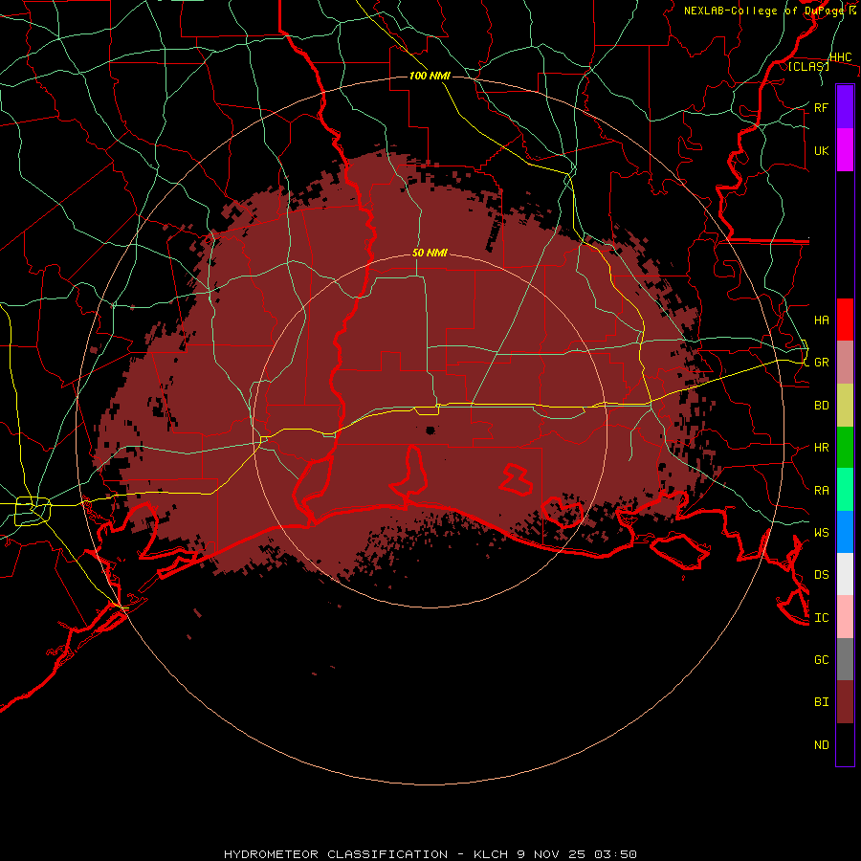Click the HR legend label
The width and height of the screenshot is (861, 861).
[821, 448]
